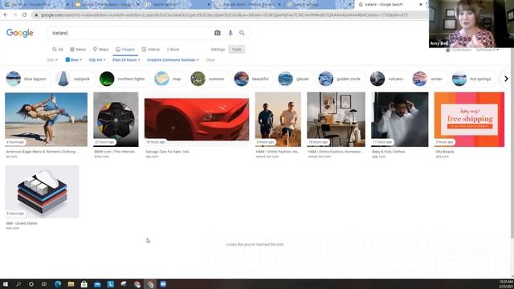This screenshot has height=289, width=514.
Task: Switch to the News results tab
Action: pos(78,50)
